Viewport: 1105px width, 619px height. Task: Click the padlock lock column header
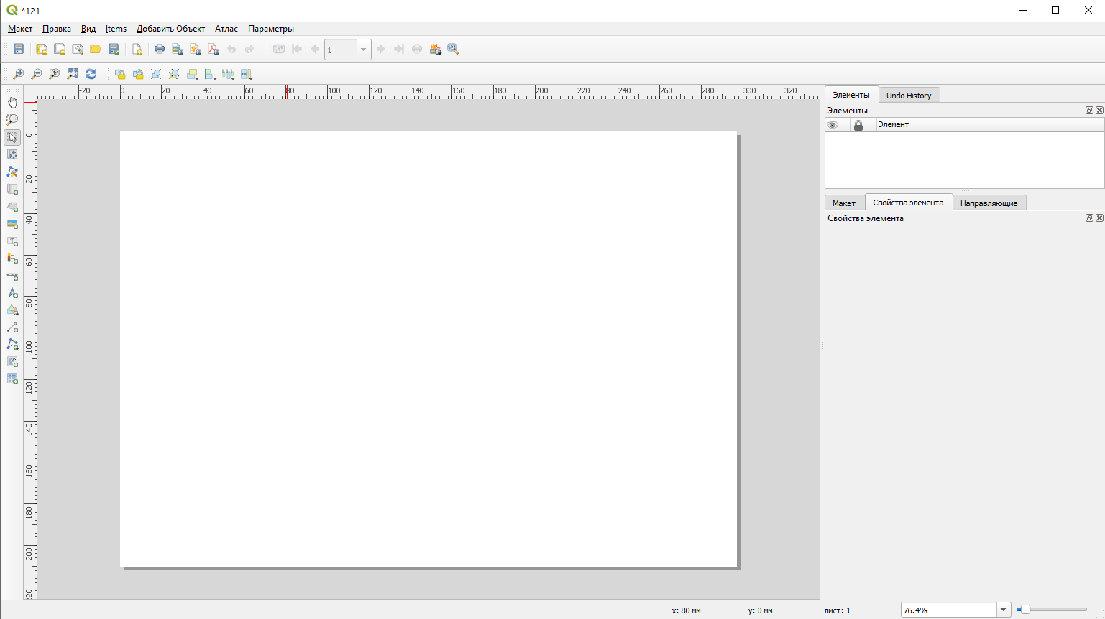858,125
